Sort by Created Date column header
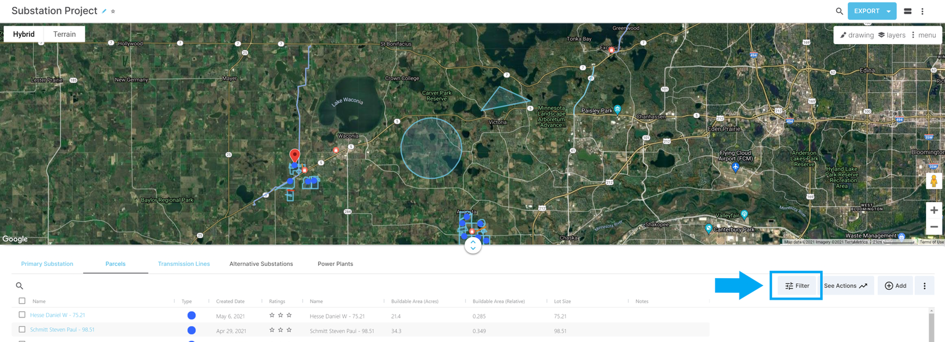Viewport: 945px width, 342px height. (230, 301)
